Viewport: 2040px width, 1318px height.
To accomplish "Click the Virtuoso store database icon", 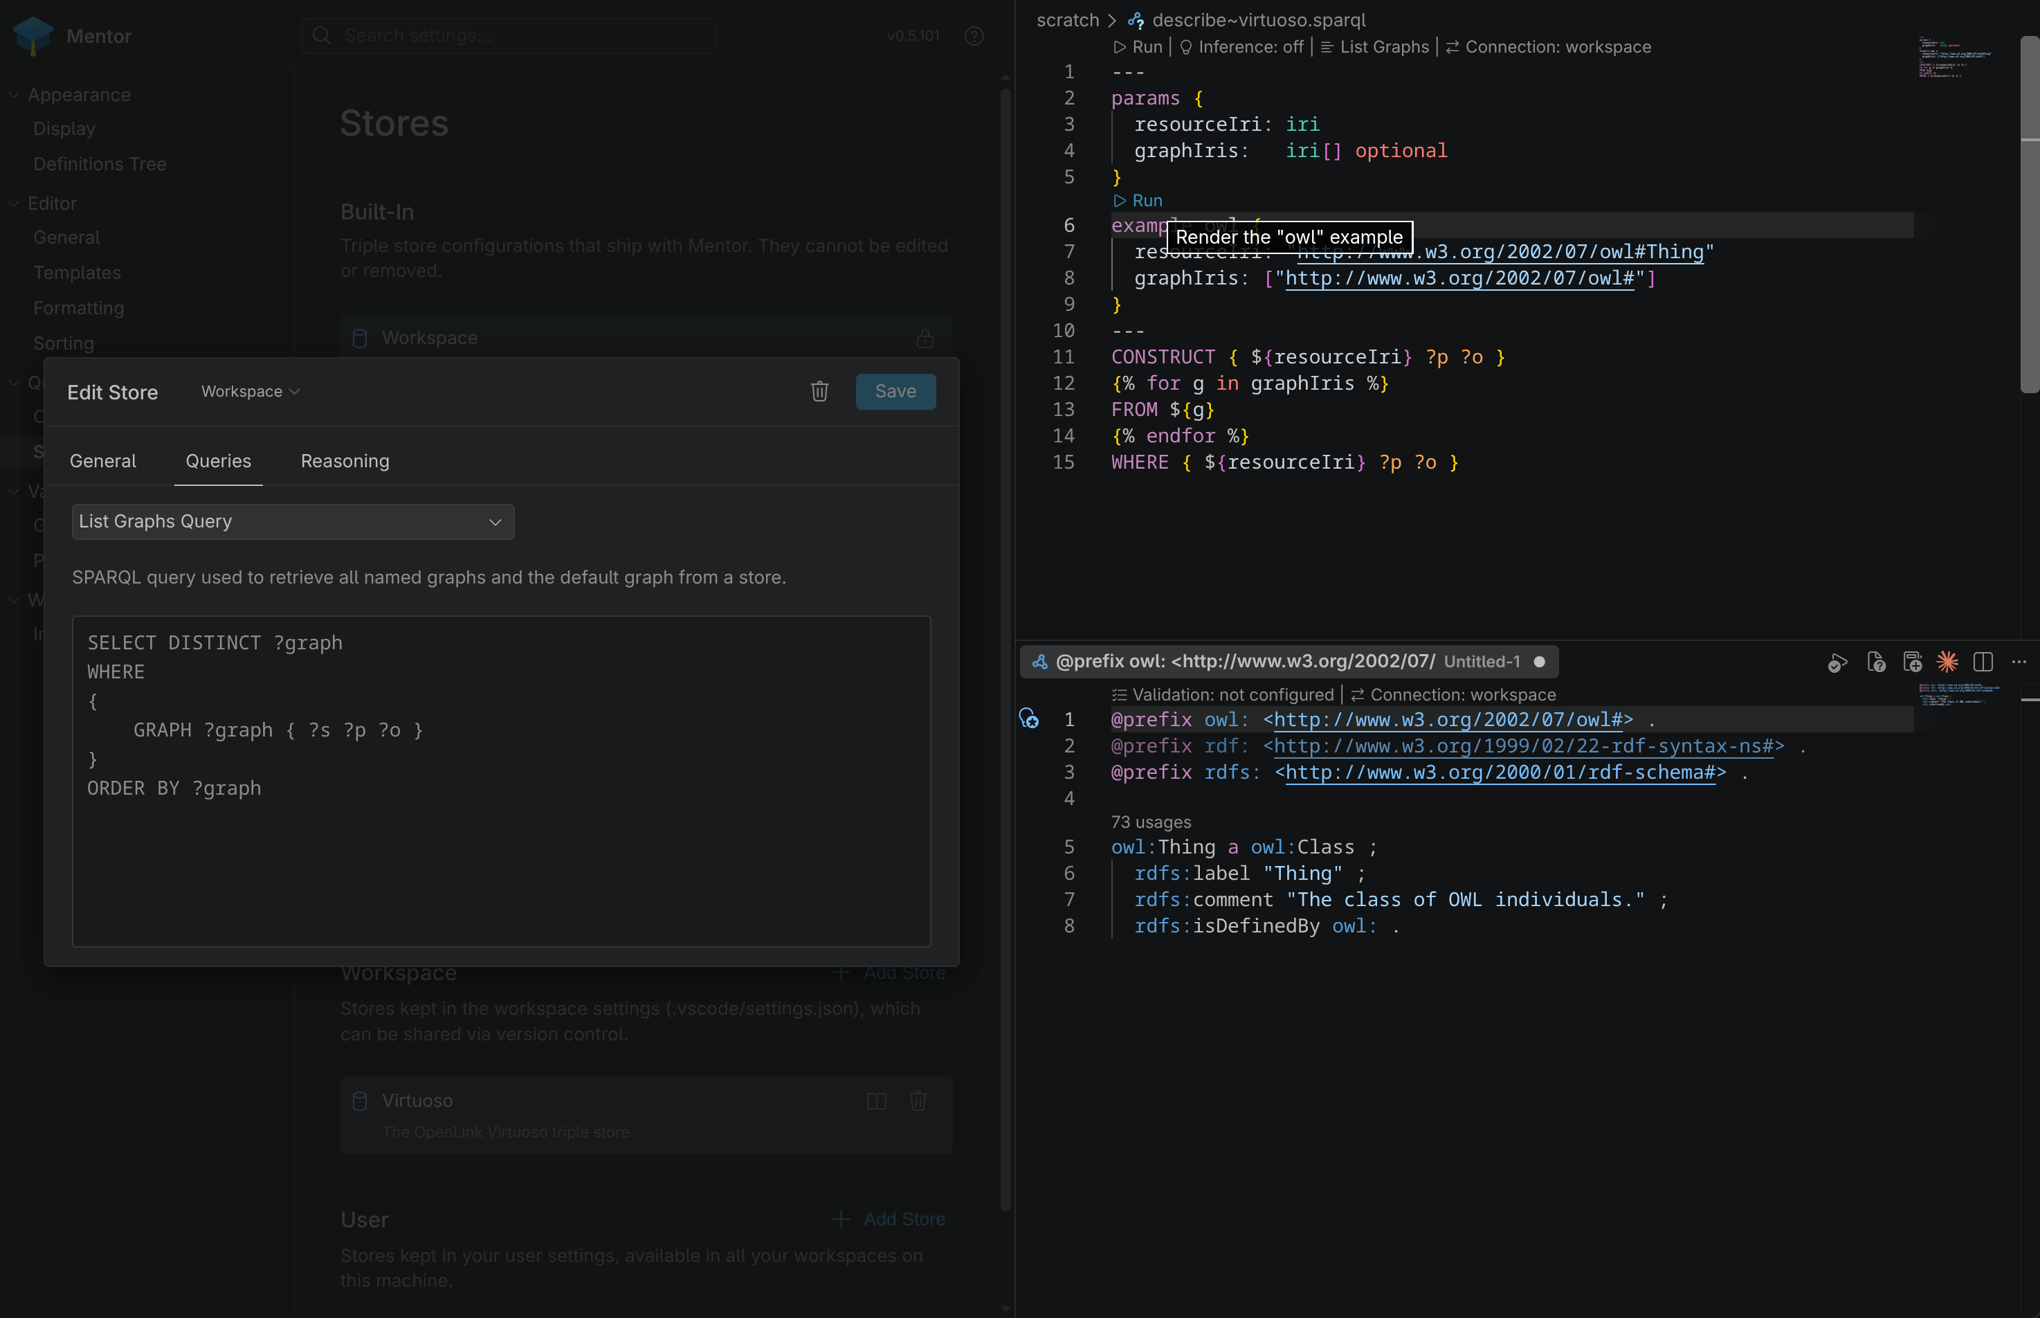I will click(360, 1101).
